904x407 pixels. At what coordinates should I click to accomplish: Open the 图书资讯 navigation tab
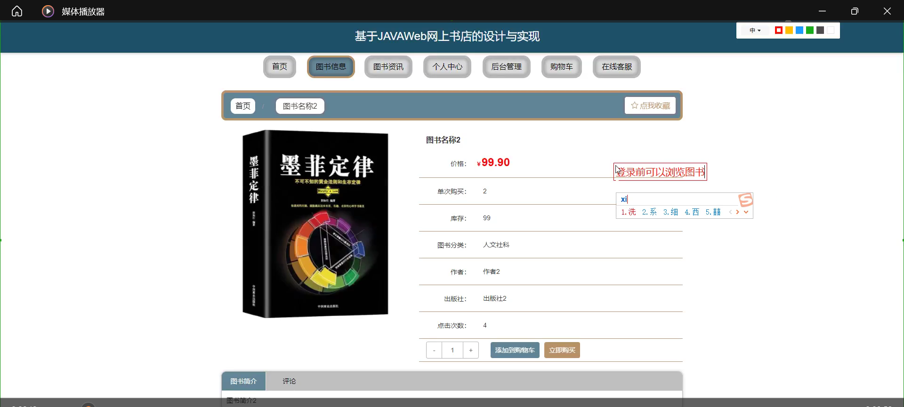tap(388, 67)
